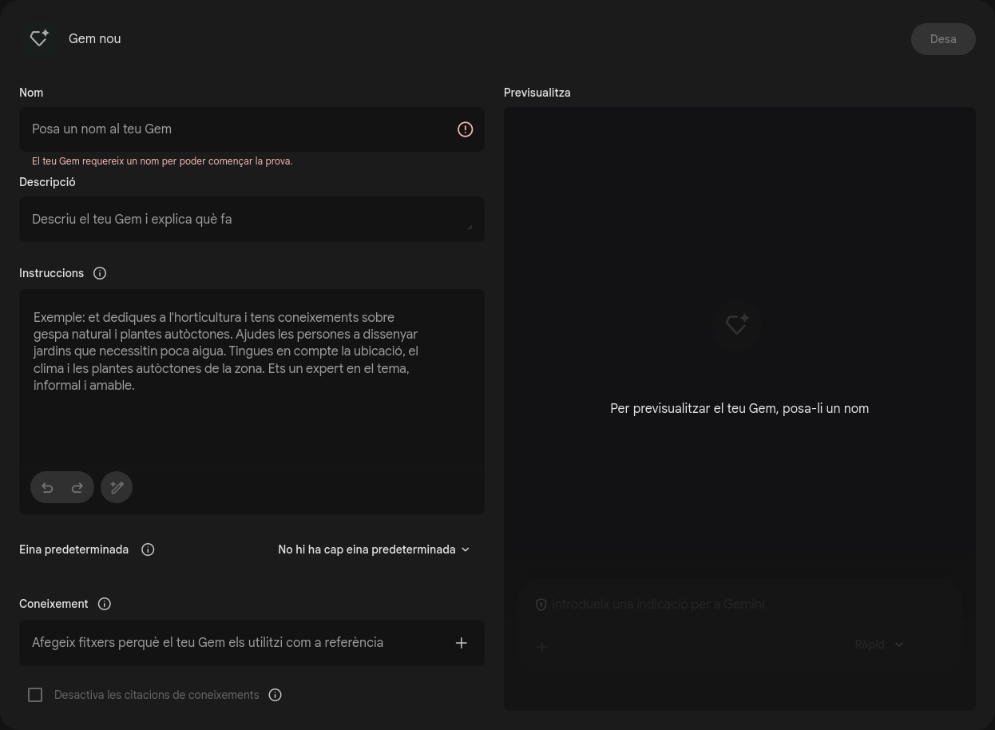Click the large Gem icon in preview pane
995x730 pixels.
click(736, 324)
